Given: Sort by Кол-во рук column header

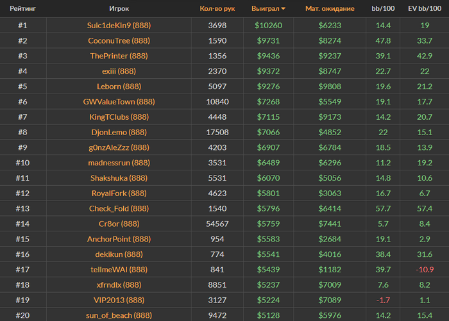Looking at the screenshot, I should tap(217, 10).
